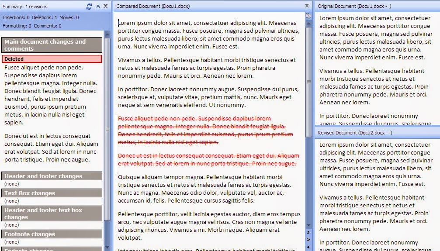
Task: Click 'In porttitor' paragraph in Revised Document pane
Action: coord(375,245)
